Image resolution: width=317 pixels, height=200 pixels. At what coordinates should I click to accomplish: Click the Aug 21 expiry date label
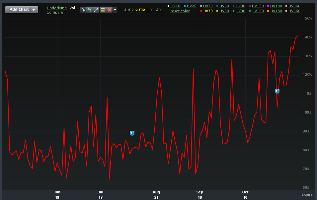coord(156,195)
